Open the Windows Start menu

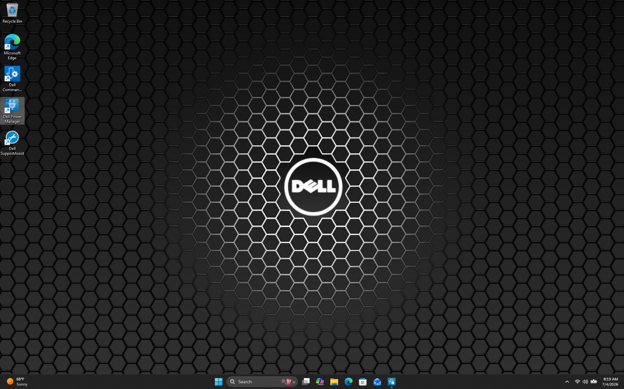tap(218, 382)
